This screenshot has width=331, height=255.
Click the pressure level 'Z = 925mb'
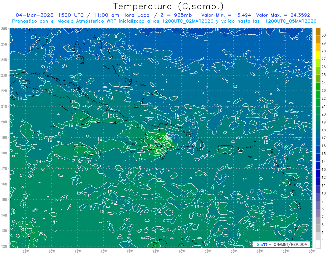(175, 15)
